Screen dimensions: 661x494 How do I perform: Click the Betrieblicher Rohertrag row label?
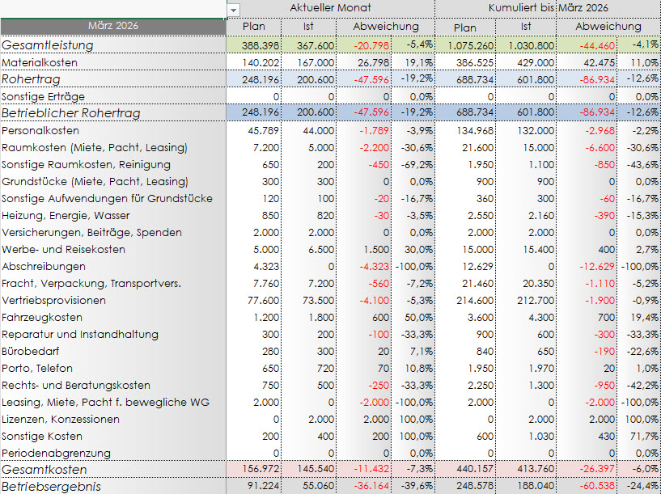coord(71,113)
